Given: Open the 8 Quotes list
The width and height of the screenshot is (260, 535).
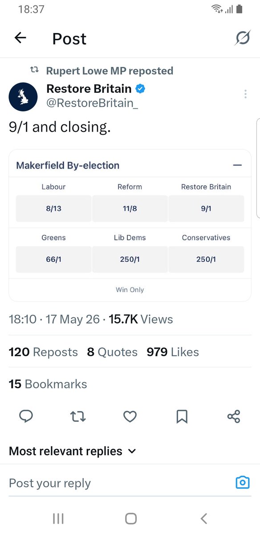Looking at the screenshot, I should [112, 352].
